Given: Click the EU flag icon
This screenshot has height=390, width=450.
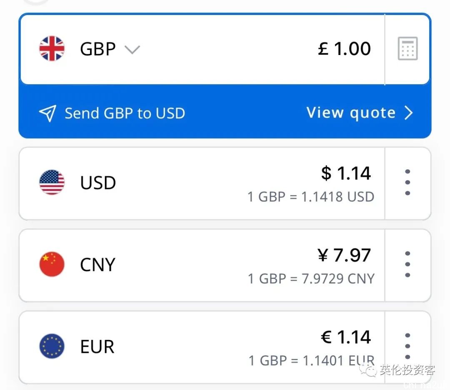Looking at the screenshot, I should pos(52,346).
